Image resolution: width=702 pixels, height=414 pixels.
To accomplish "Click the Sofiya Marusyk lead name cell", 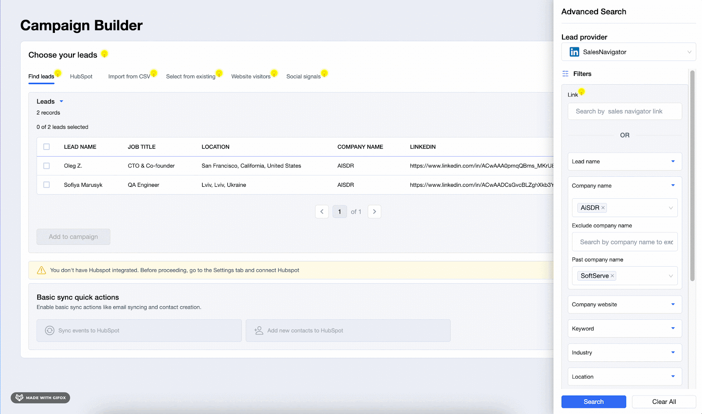I will point(83,185).
